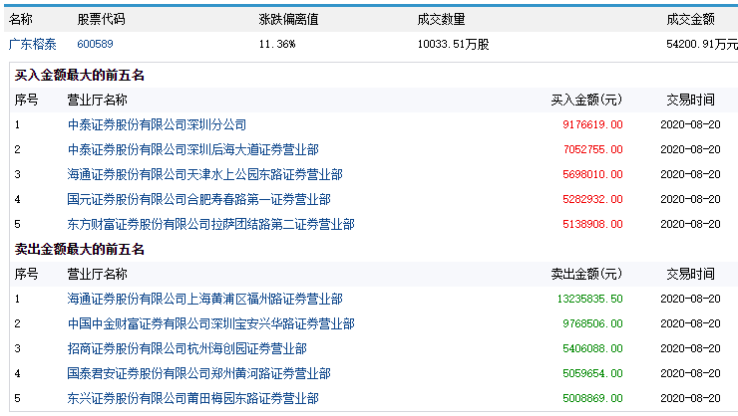Viewport: 738px width, 416px height.
Task: Open 东兴证券莆田梅园东路证券营业部 link
Action: pyautogui.click(x=193, y=398)
